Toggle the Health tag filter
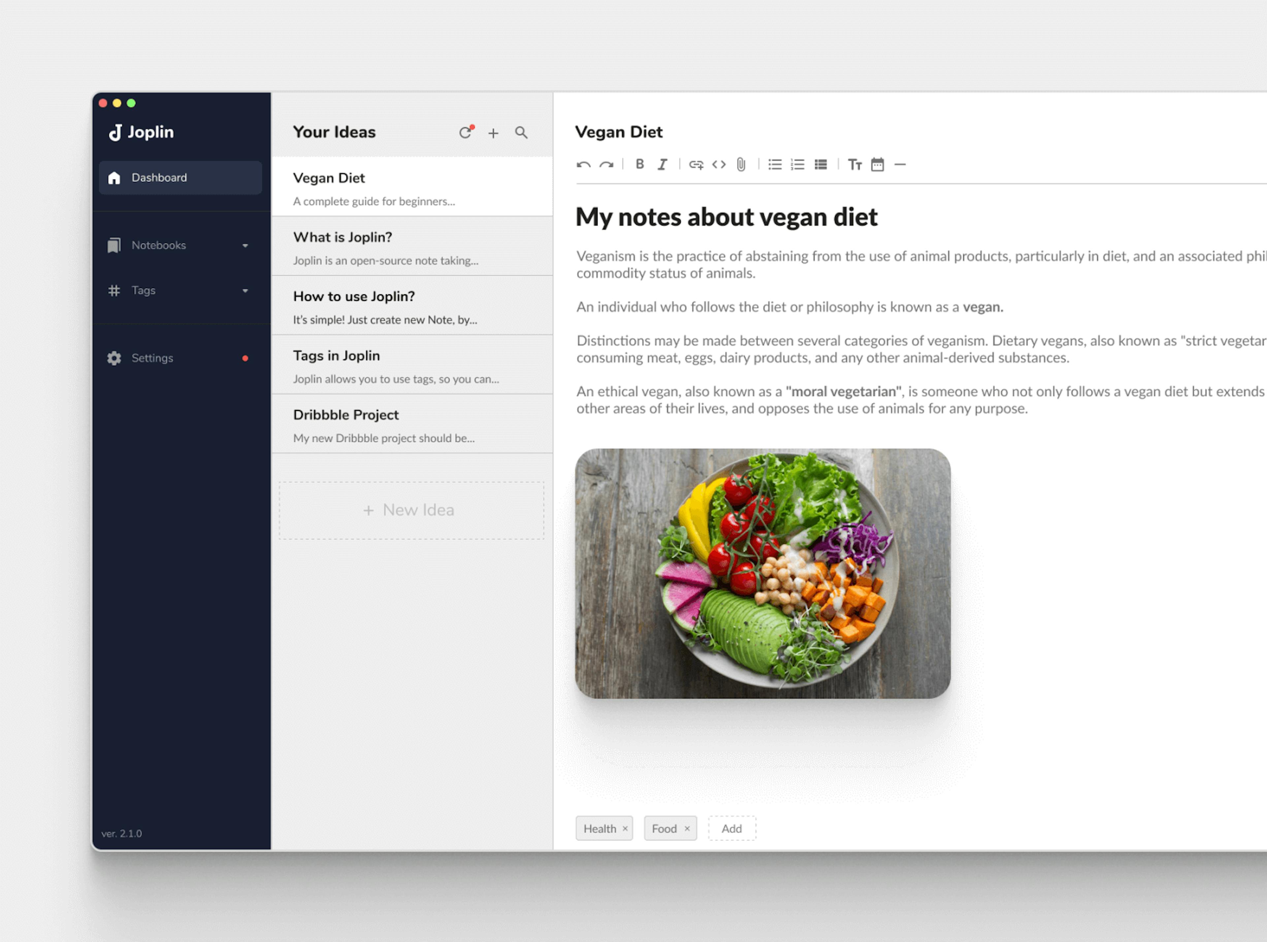Image resolution: width=1267 pixels, height=942 pixels. point(604,828)
